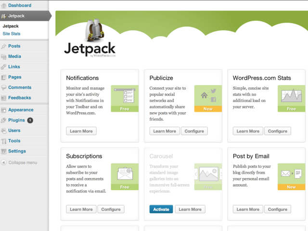This screenshot has height=231, width=308.
Task: Click the Notifications checklist thumbnail
Action: (x=125, y=99)
